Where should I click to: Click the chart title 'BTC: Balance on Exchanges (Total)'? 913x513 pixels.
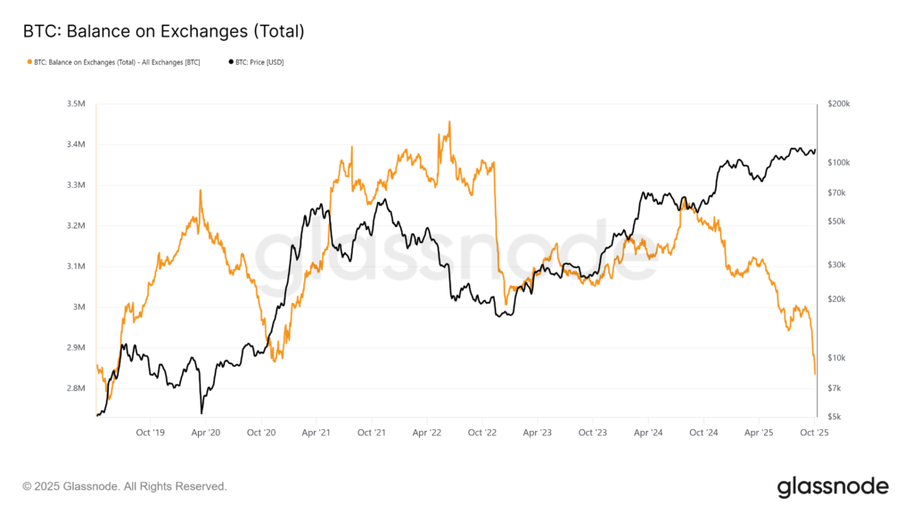(x=163, y=31)
